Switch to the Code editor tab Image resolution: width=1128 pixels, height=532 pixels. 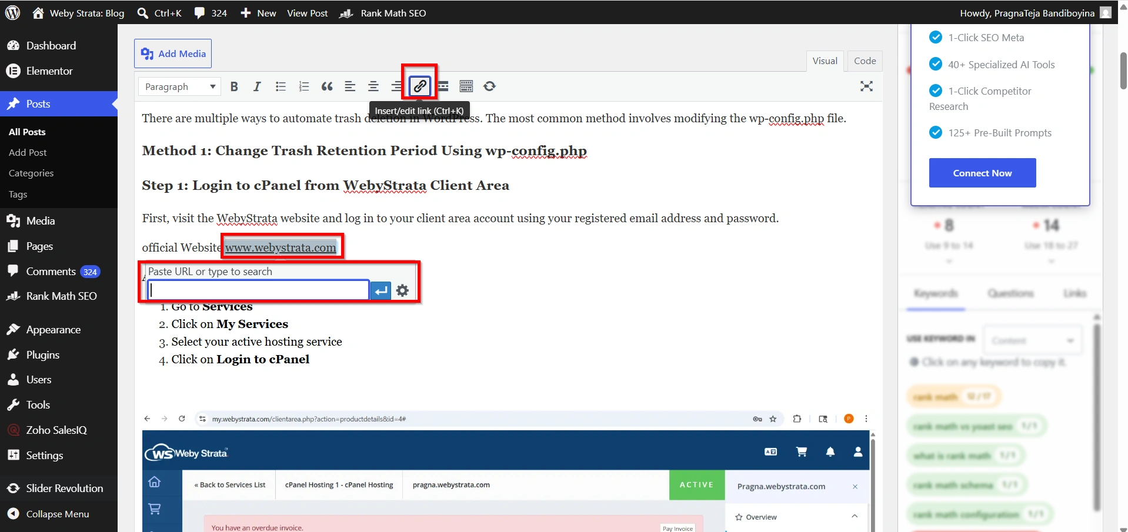(x=865, y=61)
